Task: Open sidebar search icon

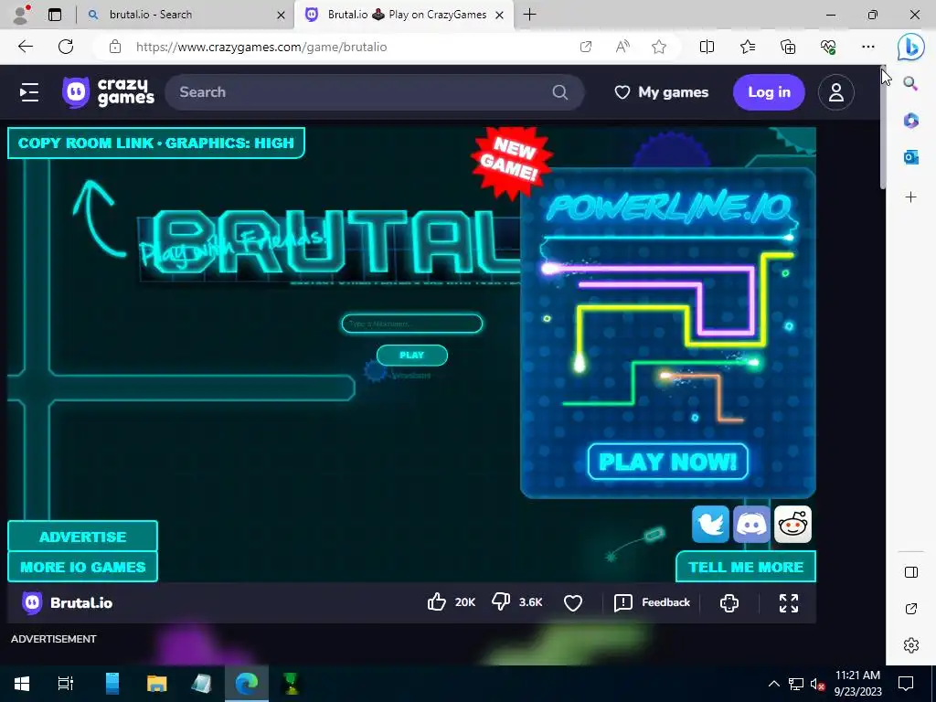Action: 910,83
